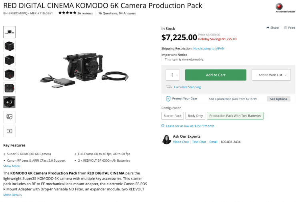The image size is (296, 202).
Task: Click the Protect Your Gear shield icon
Action: [x=168, y=99]
